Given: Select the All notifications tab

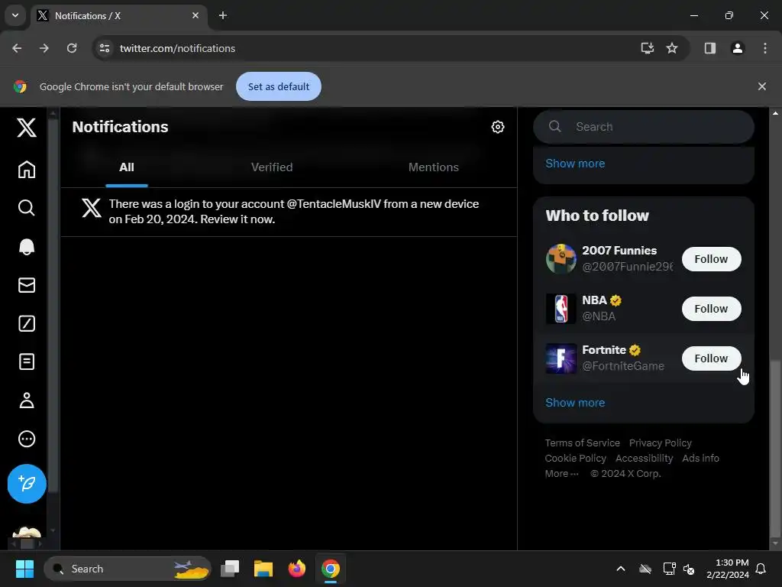Looking at the screenshot, I should pos(127,167).
